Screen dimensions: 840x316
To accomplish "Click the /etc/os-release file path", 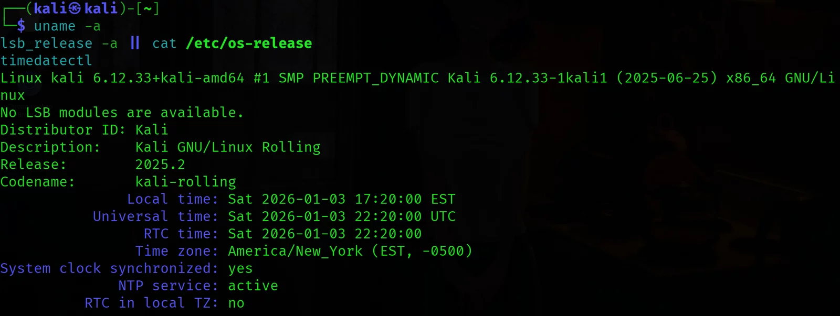I will tap(249, 43).
